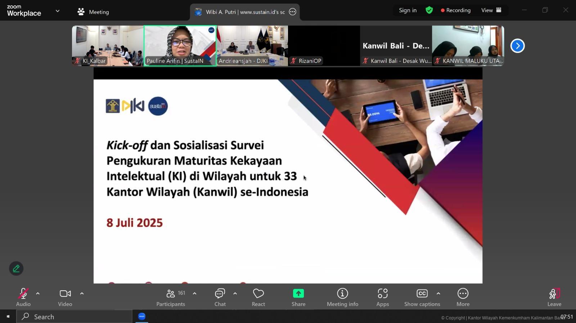Unmute the microphone with Audio button

click(23, 297)
